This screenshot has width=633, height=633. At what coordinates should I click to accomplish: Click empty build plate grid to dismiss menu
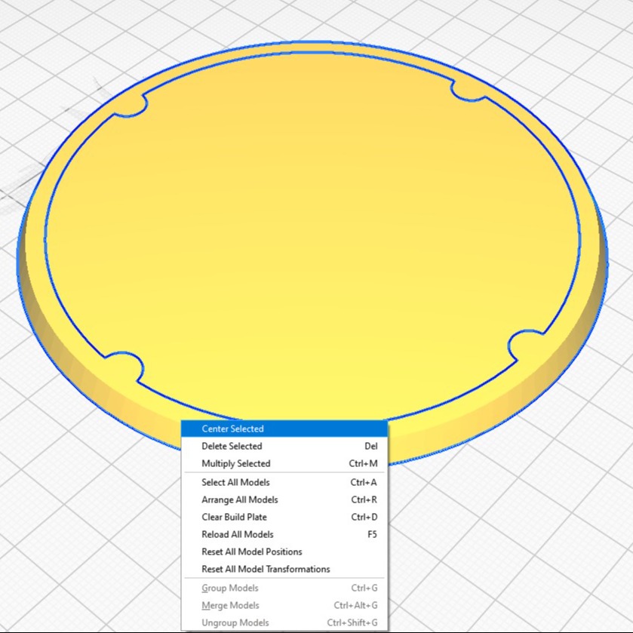(543, 543)
